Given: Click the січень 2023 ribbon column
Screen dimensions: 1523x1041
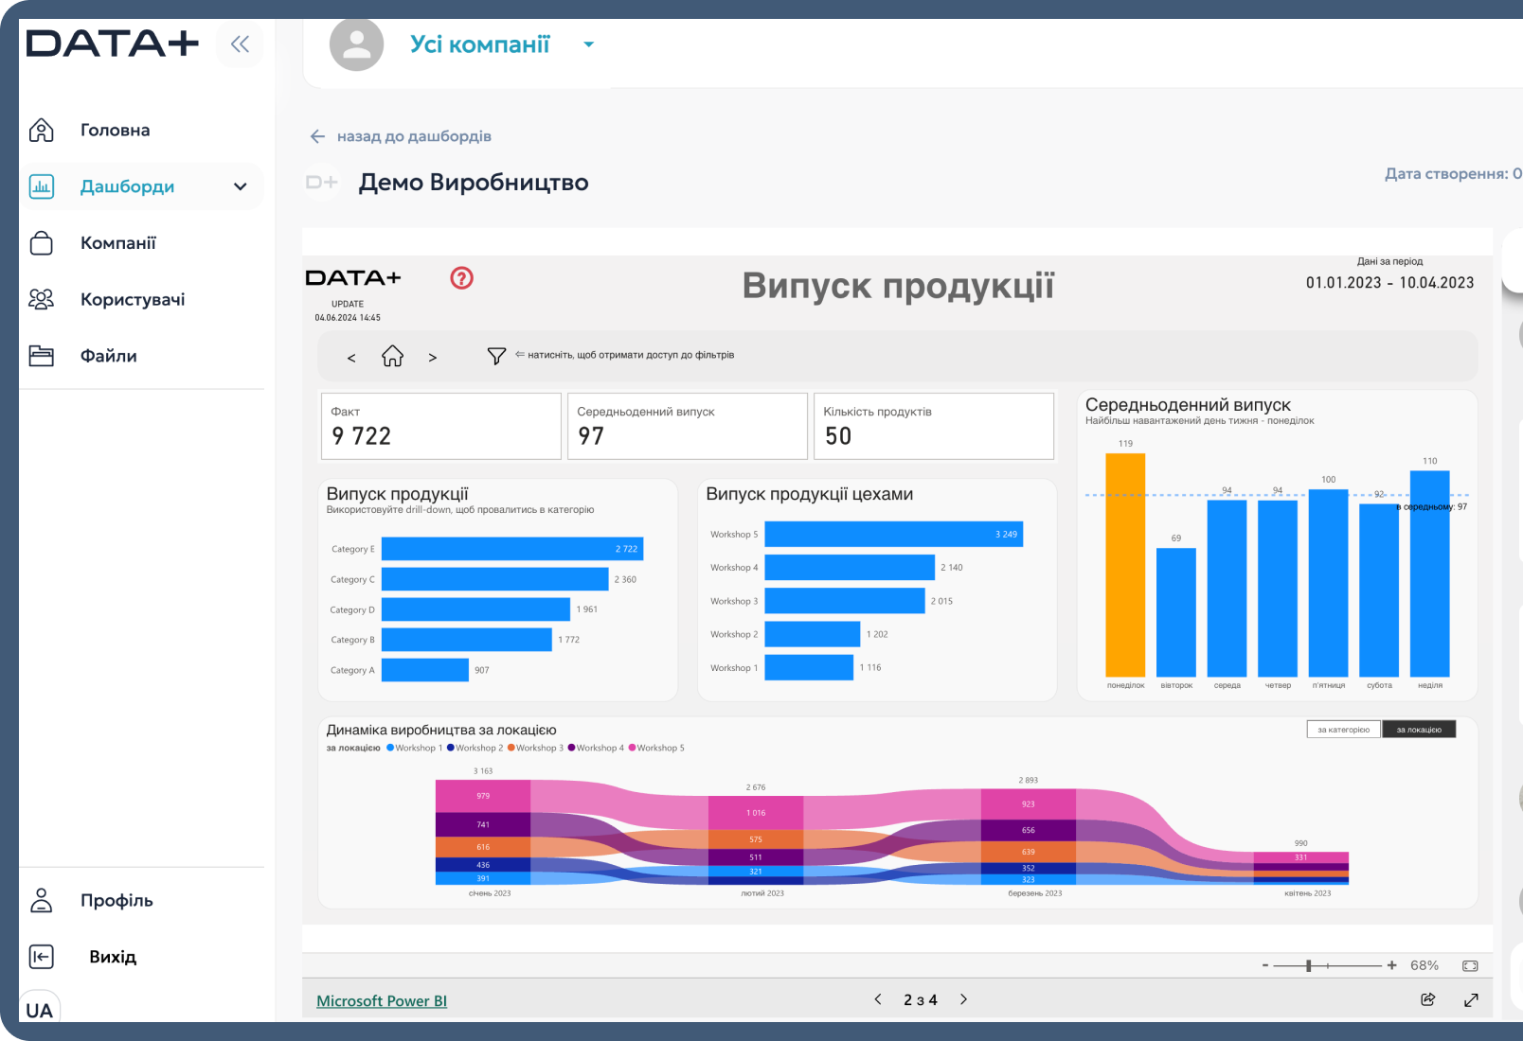Looking at the screenshot, I should click(x=483, y=832).
